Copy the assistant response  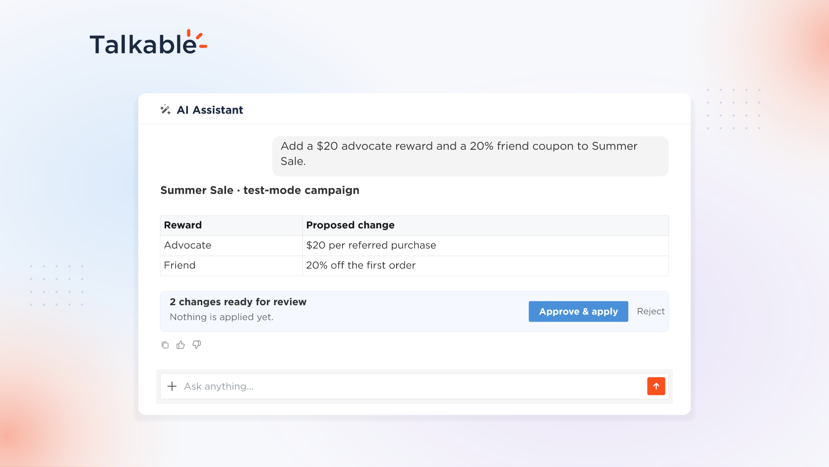click(165, 345)
